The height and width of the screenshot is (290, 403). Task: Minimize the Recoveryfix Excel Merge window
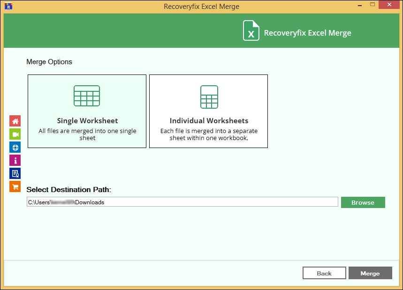(360, 5)
